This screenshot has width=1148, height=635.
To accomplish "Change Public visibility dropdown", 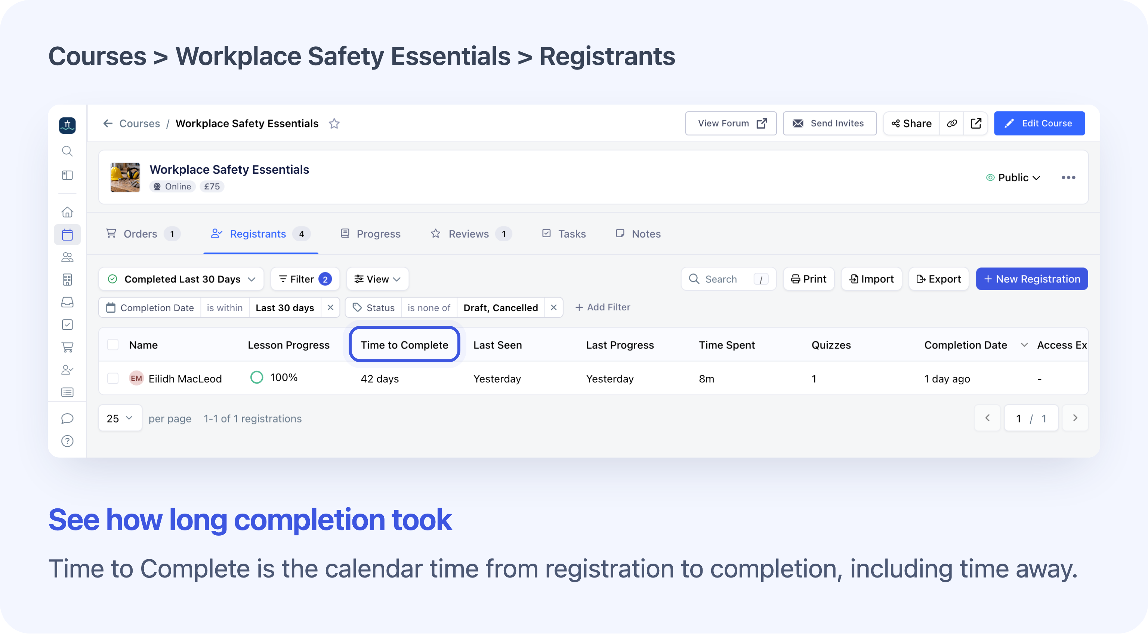I will 1013,178.
